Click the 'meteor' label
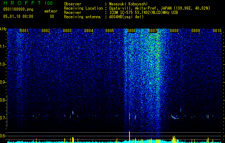Image resolution: width=225 pixels, height=143 pixels. click(51, 11)
